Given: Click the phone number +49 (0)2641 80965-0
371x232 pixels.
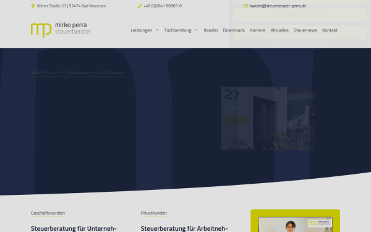Looking at the screenshot, I should pyautogui.click(x=163, y=6).
